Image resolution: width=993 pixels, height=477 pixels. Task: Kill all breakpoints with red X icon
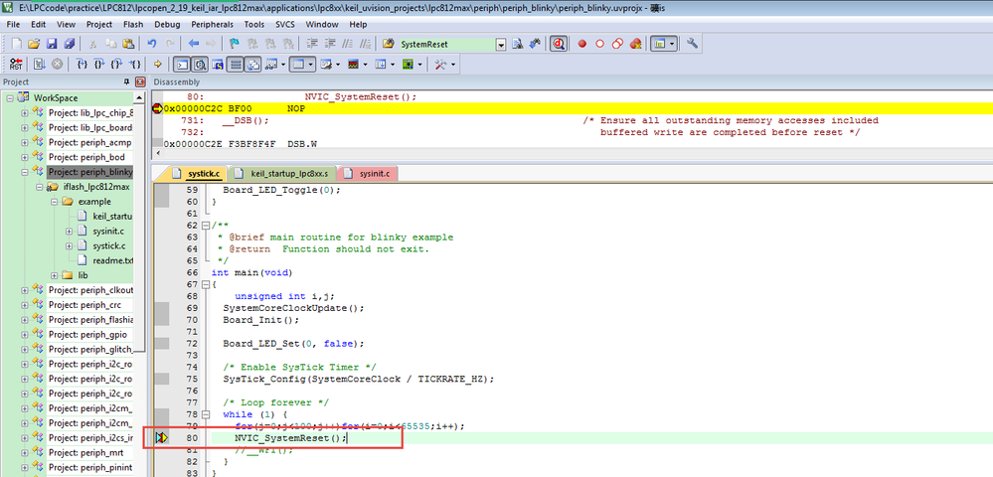tap(636, 44)
